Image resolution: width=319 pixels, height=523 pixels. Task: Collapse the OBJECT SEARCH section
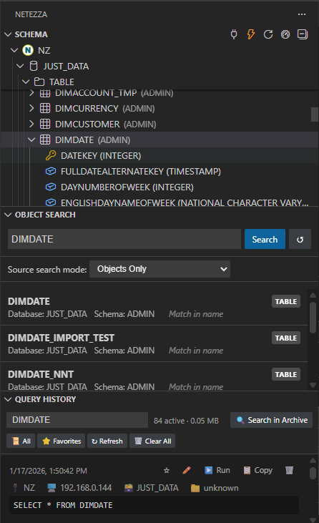[x=8, y=215]
